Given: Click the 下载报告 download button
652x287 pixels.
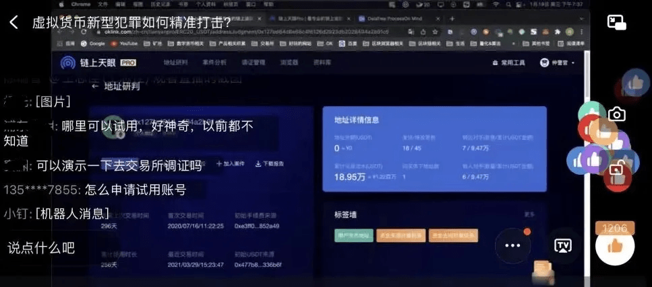Looking at the screenshot, I should 269,163.
